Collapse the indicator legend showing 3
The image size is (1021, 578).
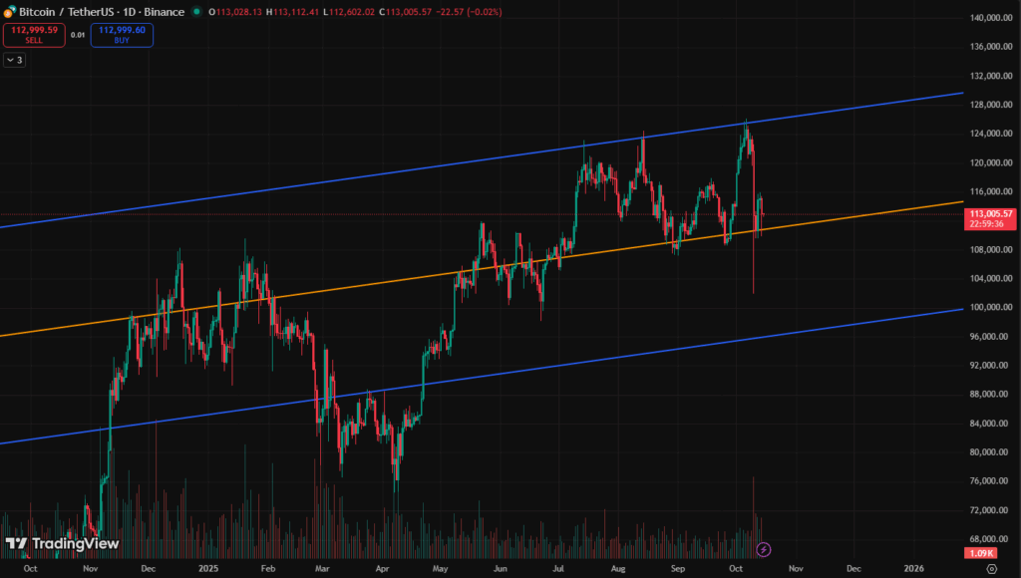[x=15, y=60]
